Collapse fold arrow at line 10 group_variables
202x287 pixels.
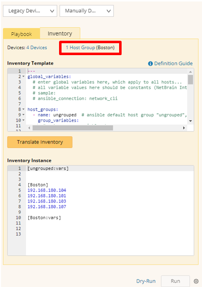23,120
